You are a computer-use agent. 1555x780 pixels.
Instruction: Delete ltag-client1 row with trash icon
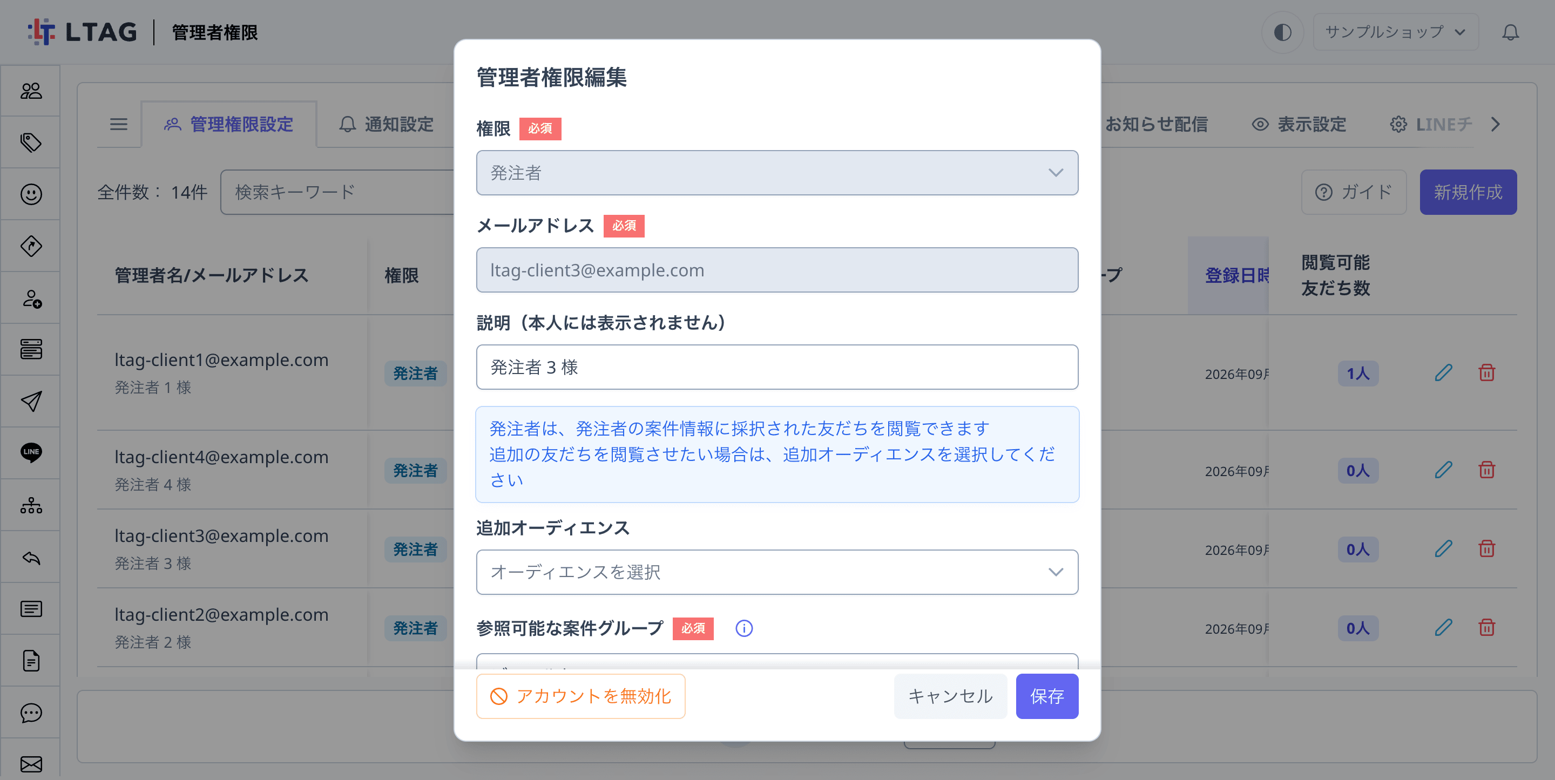(x=1486, y=373)
